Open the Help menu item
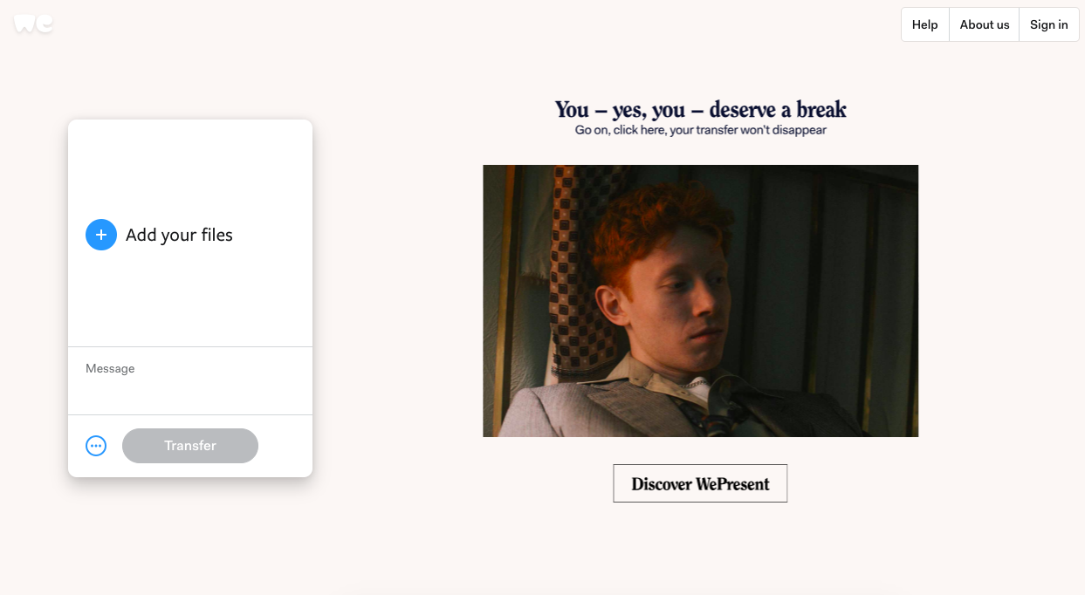Viewport: 1085px width, 595px height. pos(925,24)
